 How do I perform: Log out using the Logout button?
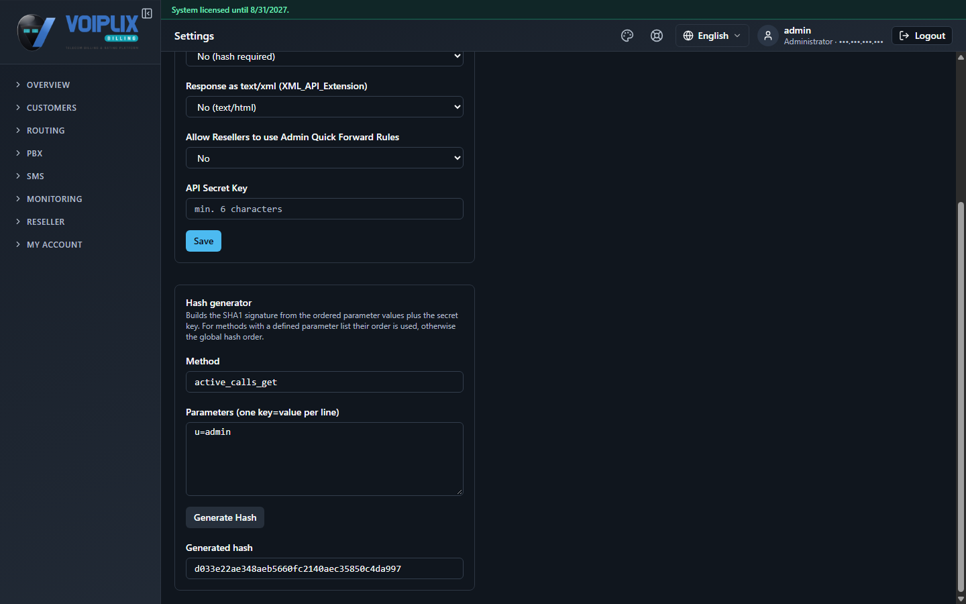pyautogui.click(x=922, y=36)
